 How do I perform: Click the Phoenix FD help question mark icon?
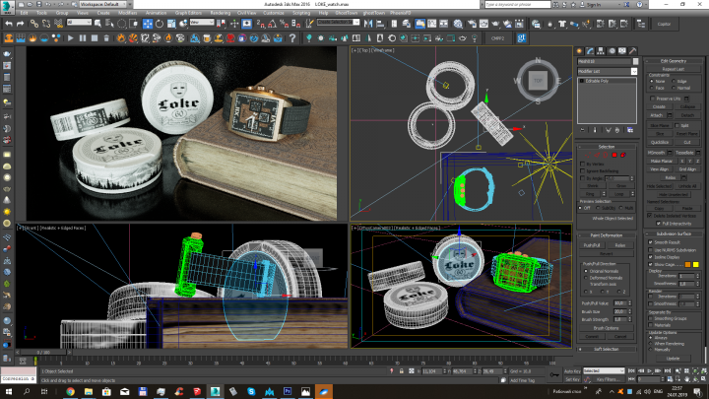point(292,38)
